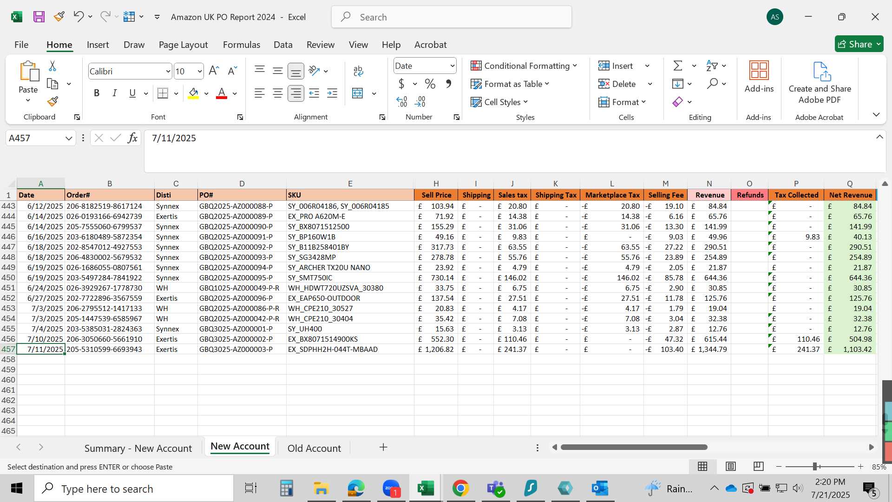This screenshot has height=502, width=892.
Task: Click Decrease Decimal icon
Action: pyautogui.click(x=420, y=101)
